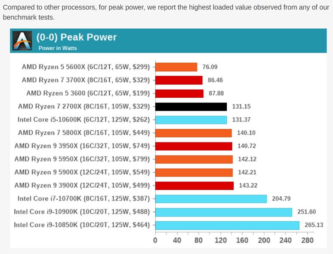This screenshot has height=254, width=333.
Task: Click the orange Ryzen 9 5900X bar
Action: point(194,172)
